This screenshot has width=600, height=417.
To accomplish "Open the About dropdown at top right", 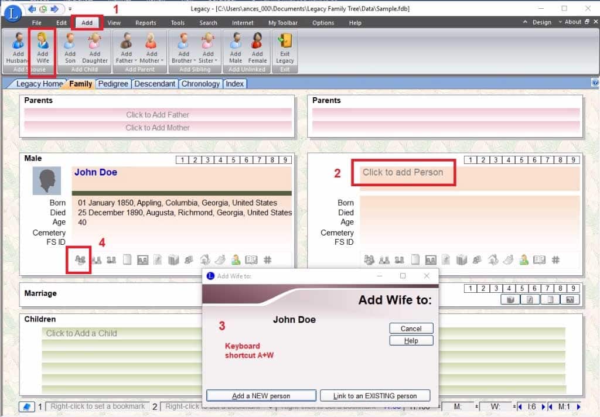I will tap(570, 22).
